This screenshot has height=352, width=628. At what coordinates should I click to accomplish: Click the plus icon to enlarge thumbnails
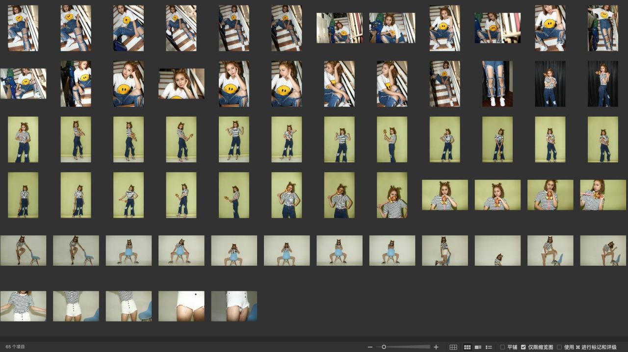(x=436, y=347)
